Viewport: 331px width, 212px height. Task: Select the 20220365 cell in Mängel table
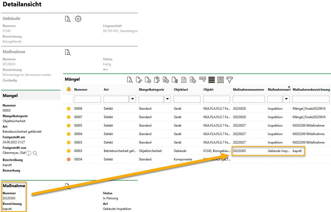point(239,151)
